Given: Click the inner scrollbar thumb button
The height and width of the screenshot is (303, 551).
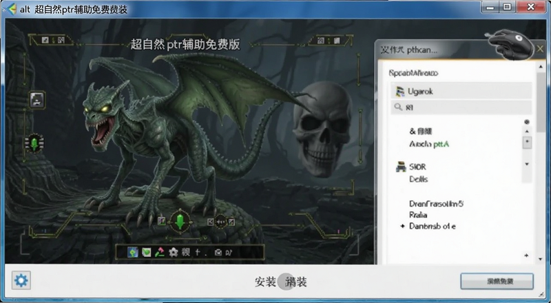Looking at the screenshot, I should (x=527, y=142).
